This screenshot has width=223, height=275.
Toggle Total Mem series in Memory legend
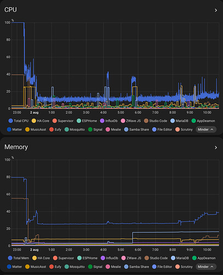coord(19,258)
